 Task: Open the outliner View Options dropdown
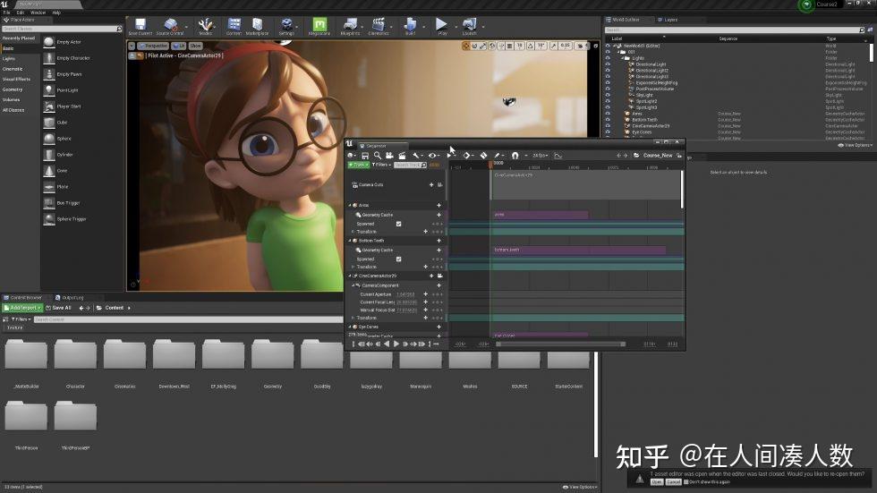[855, 145]
